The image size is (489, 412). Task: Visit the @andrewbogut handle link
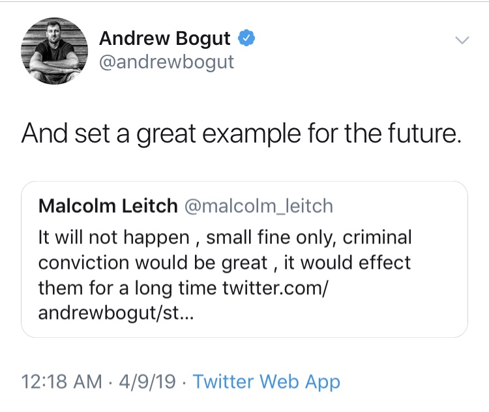(x=166, y=62)
